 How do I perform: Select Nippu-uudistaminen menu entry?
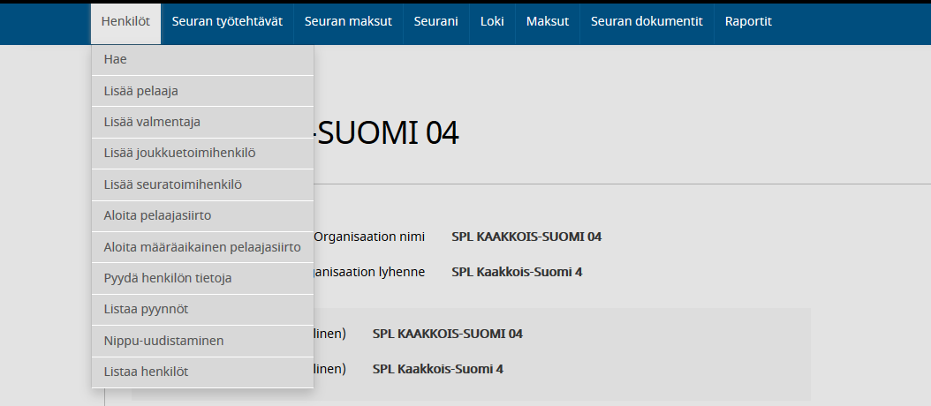(202, 342)
